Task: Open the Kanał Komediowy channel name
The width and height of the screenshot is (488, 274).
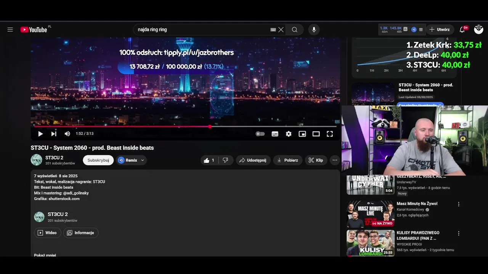Action: (x=411, y=210)
